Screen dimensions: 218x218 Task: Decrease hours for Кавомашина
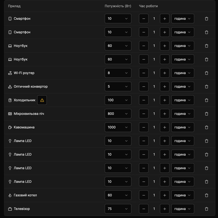click(144, 127)
